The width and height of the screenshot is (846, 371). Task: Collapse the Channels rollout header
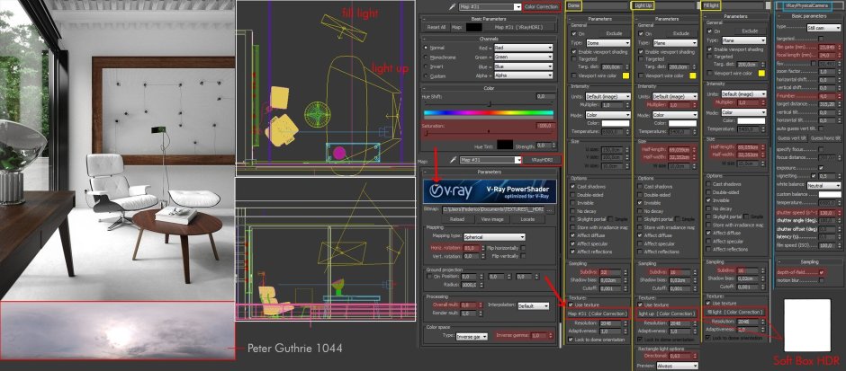pos(489,39)
